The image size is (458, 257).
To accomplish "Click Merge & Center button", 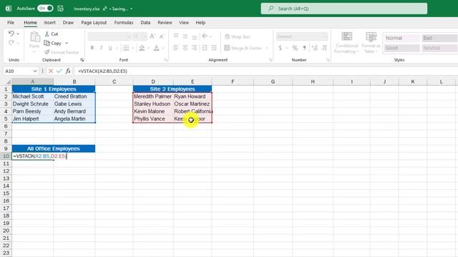I will point(243,48).
